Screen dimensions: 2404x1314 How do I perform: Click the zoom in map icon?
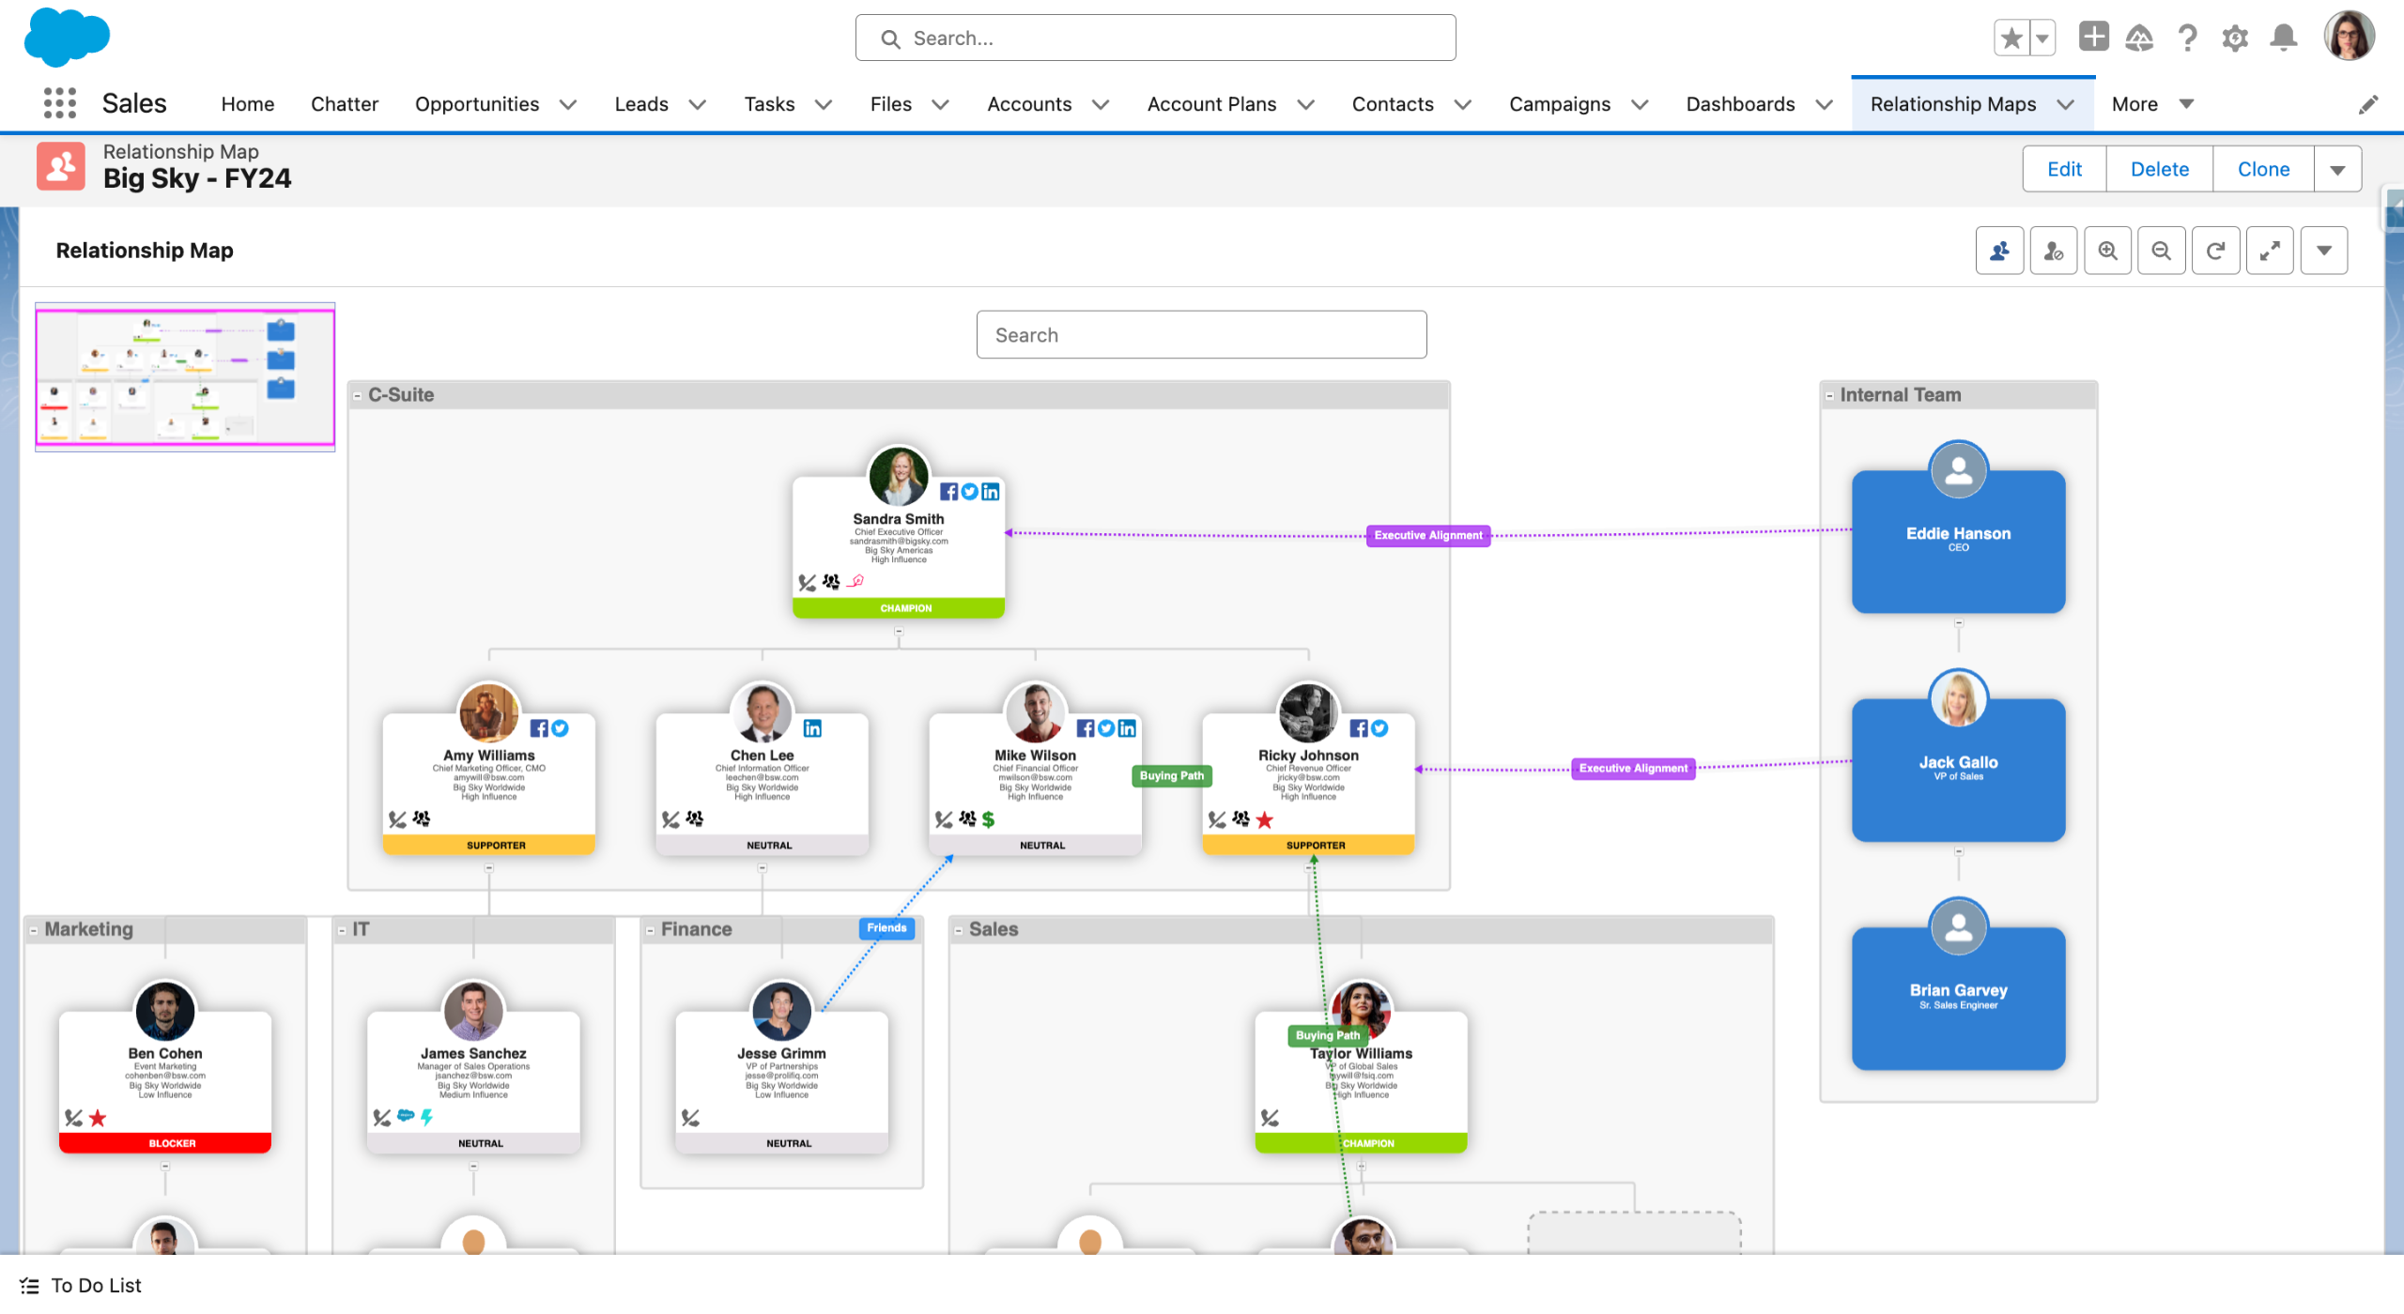click(x=2107, y=251)
